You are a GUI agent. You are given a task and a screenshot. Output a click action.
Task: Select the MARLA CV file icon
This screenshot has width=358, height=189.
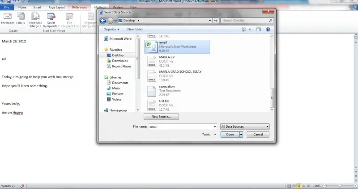tap(152, 62)
